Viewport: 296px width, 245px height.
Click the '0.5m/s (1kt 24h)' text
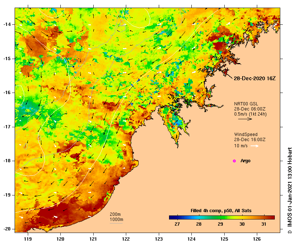250,114
